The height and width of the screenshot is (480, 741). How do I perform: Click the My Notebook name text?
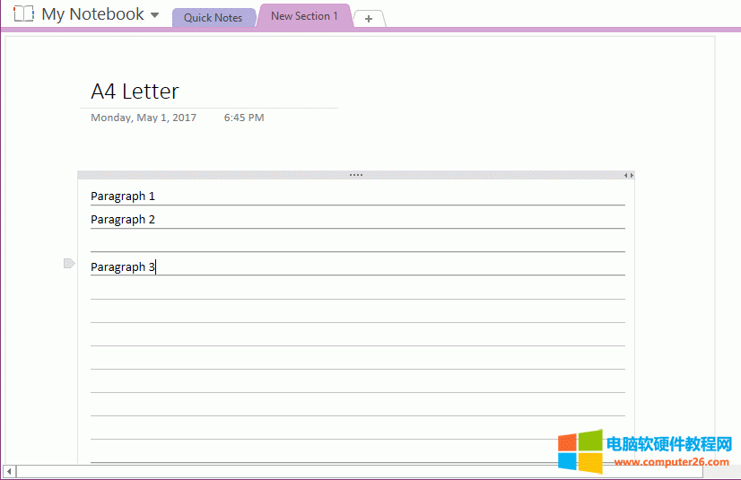coord(92,14)
